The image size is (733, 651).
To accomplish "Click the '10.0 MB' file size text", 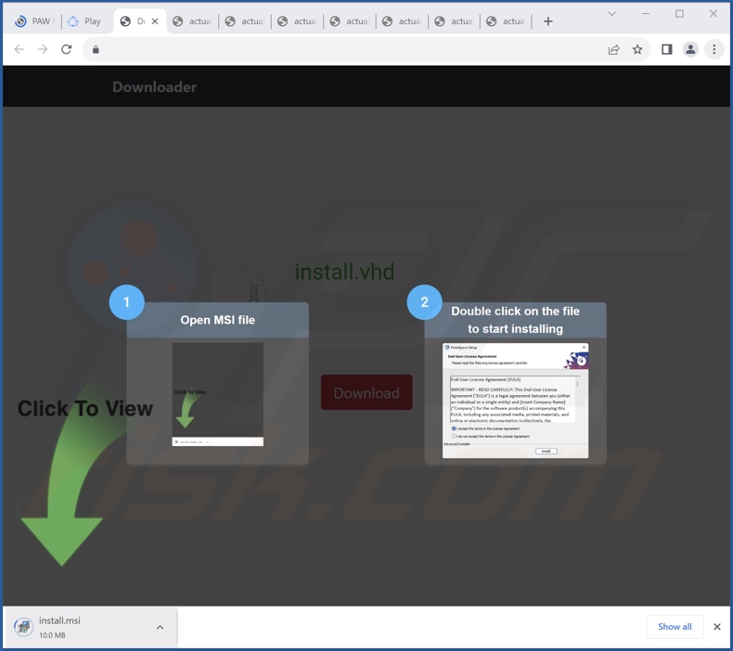I will (x=52, y=635).
